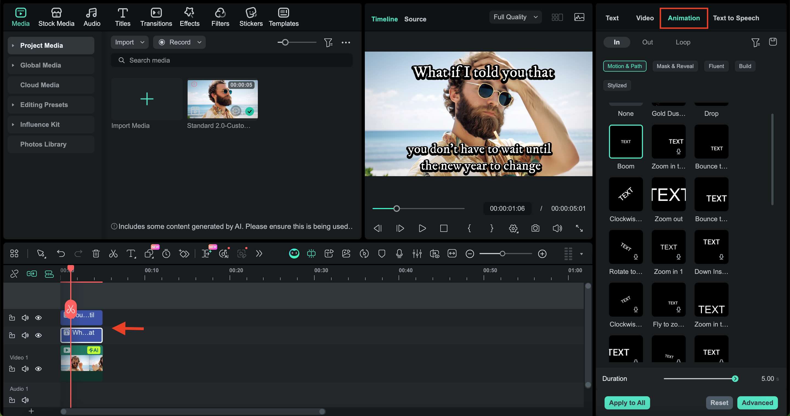Split the clip with the scissors tool

tap(113, 253)
